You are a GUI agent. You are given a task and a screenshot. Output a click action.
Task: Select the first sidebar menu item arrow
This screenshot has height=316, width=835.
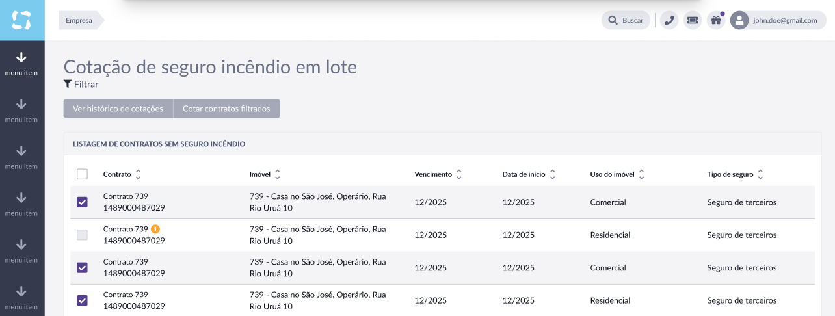pos(21,57)
